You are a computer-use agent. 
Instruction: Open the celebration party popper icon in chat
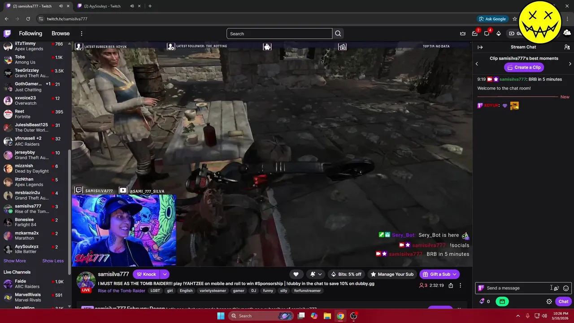point(557,288)
